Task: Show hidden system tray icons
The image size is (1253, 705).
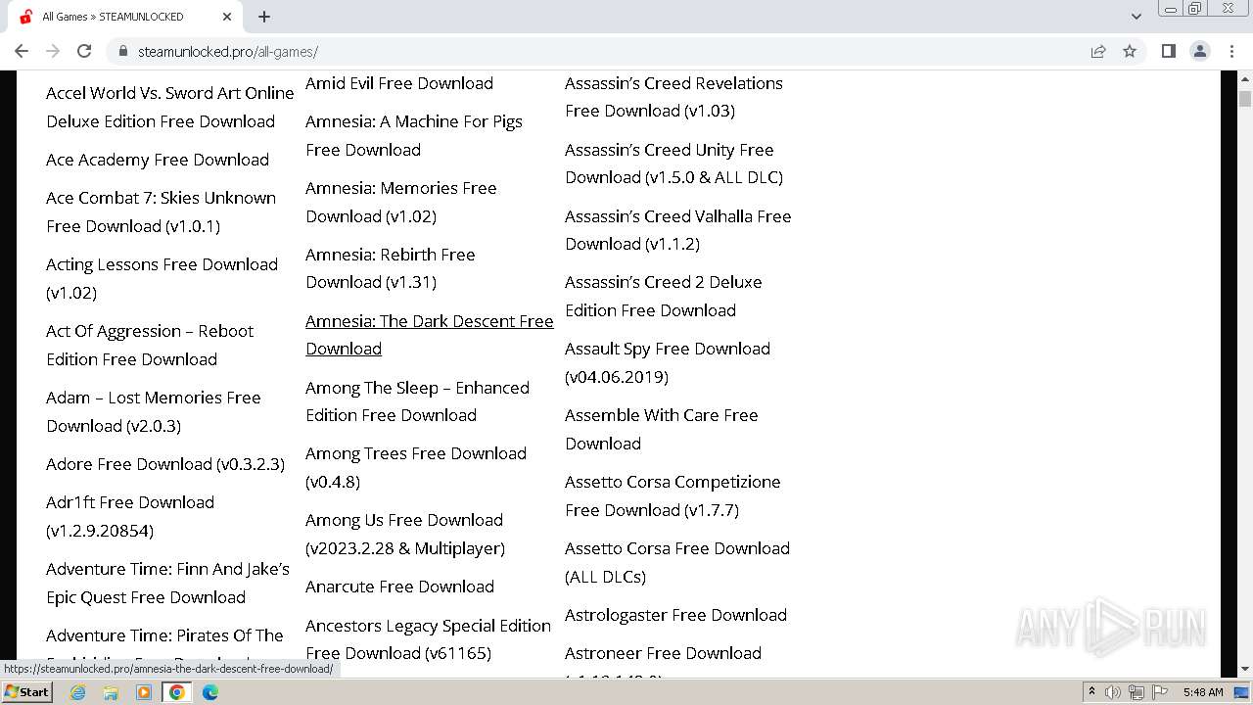Action: click(x=1091, y=691)
